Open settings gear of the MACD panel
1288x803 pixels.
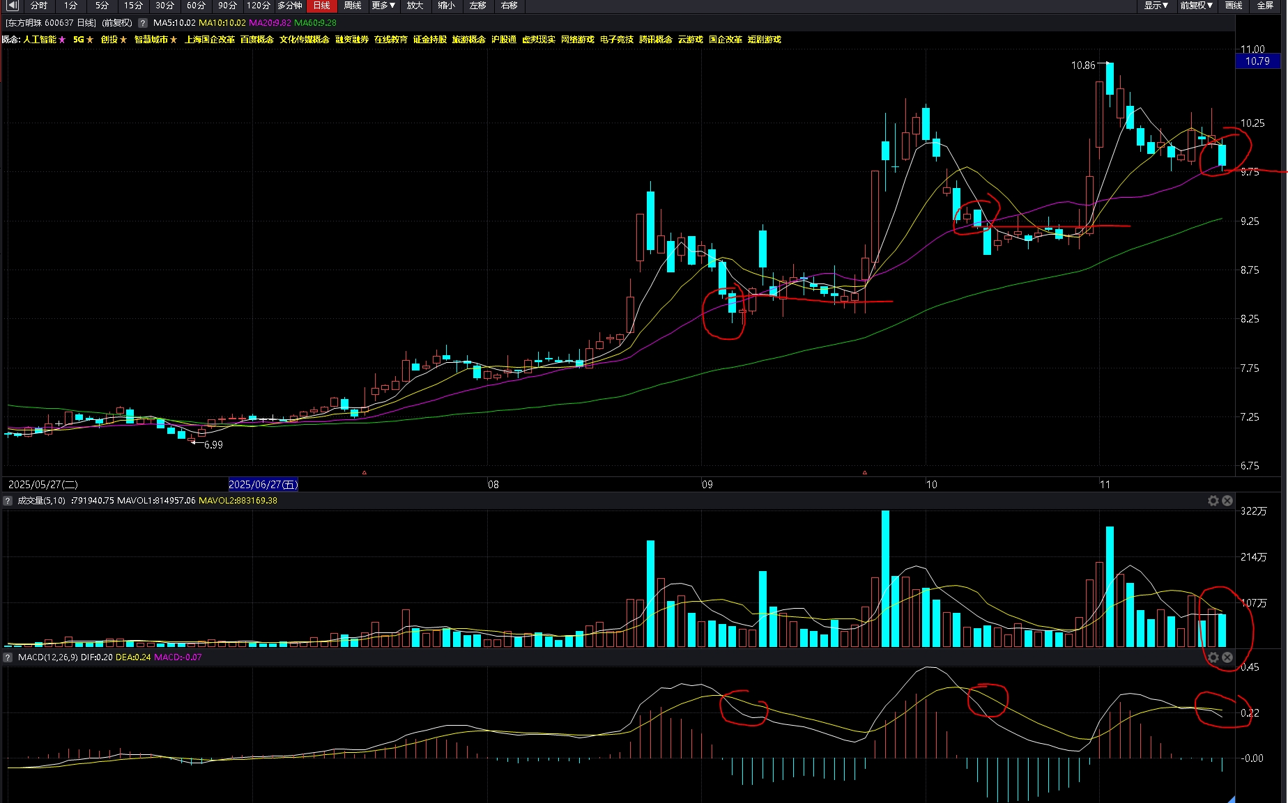(1213, 657)
